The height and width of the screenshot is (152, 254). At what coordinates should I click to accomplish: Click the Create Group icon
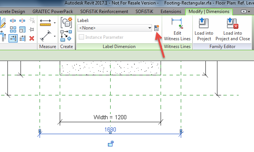click(66, 23)
